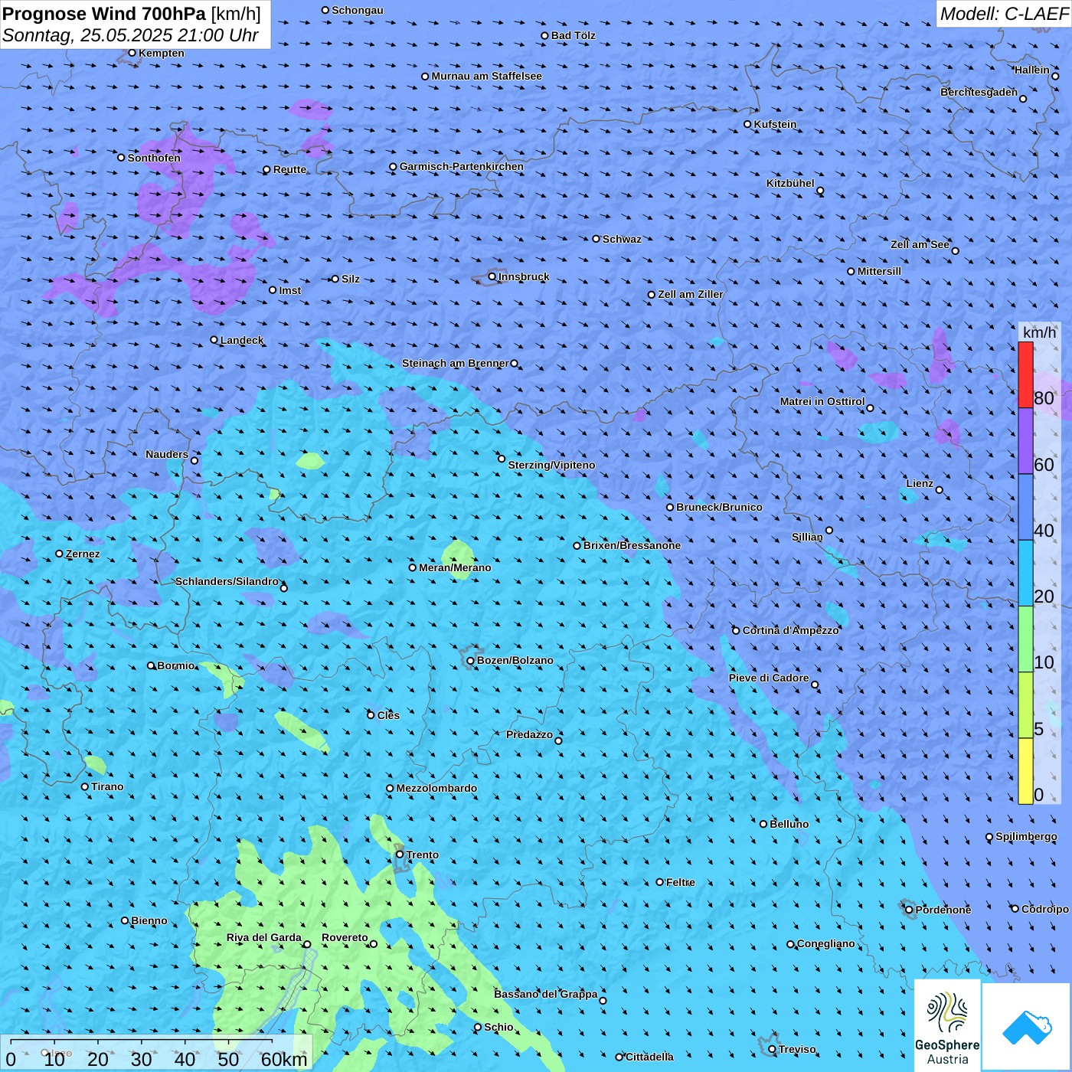The width and height of the screenshot is (1072, 1072).
Task: Click the 'Treviso' label
Action: 797,1049
